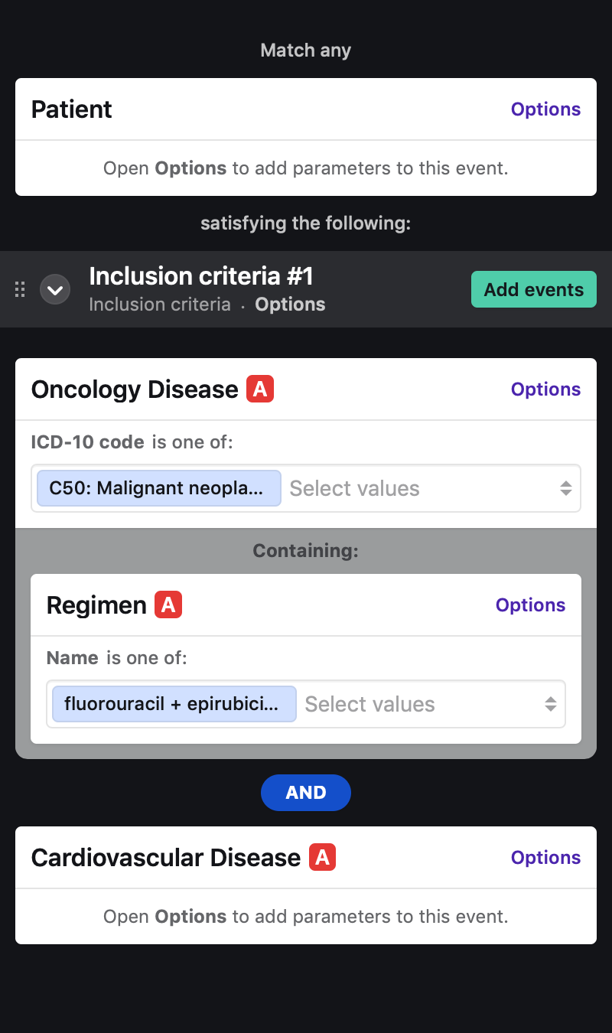
Task: Click the Match any label
Action: [306, 51]
